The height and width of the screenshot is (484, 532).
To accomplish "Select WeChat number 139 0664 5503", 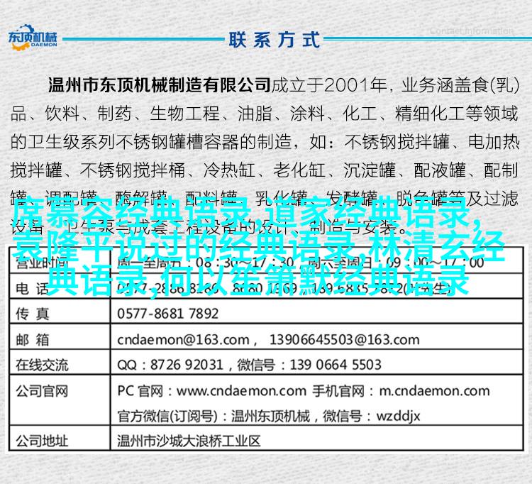I will [x=336, y=365].
